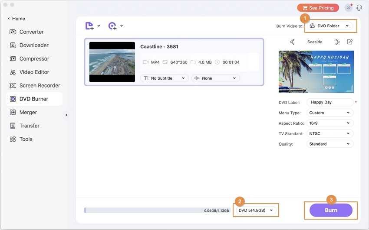The width and height of the screenshot is (369, 230).
Task: Open the Burn Video to DVD Folder dropdown
Action: pyautogui.click(x=330, y=26)
